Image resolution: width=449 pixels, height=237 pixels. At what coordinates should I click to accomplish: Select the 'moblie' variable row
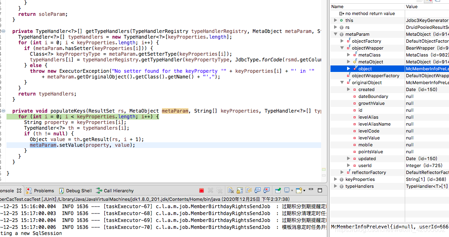click(389, 145)
